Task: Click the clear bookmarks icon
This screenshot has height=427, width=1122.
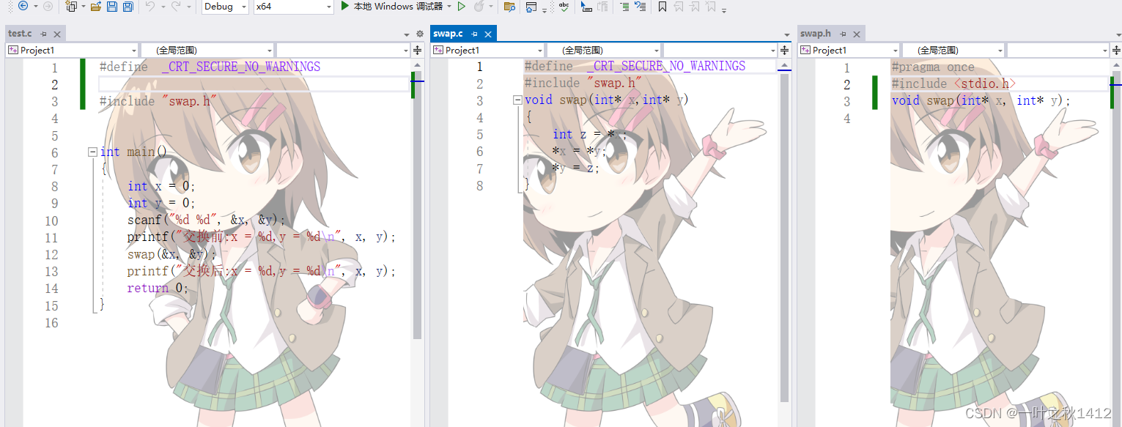Action: 710,6
